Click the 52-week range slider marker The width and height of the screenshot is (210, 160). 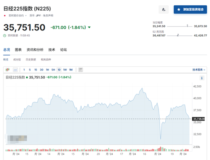coord(178,35)
